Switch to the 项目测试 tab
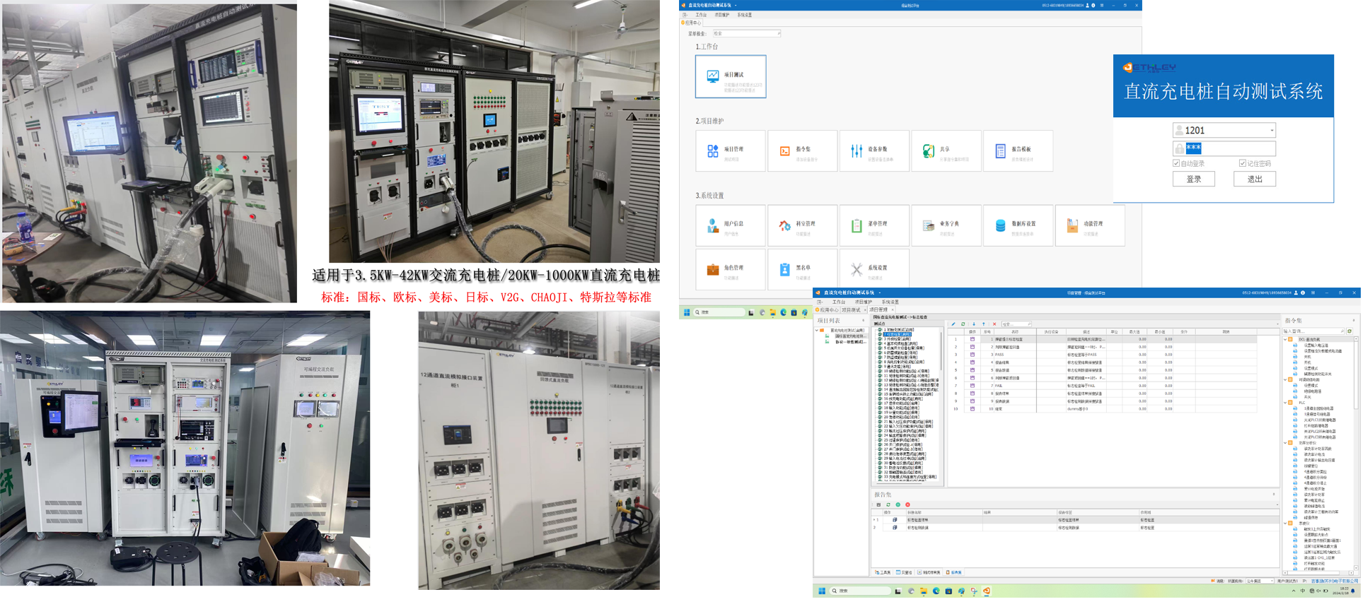1370x609 pixels. tap(851, 309)
